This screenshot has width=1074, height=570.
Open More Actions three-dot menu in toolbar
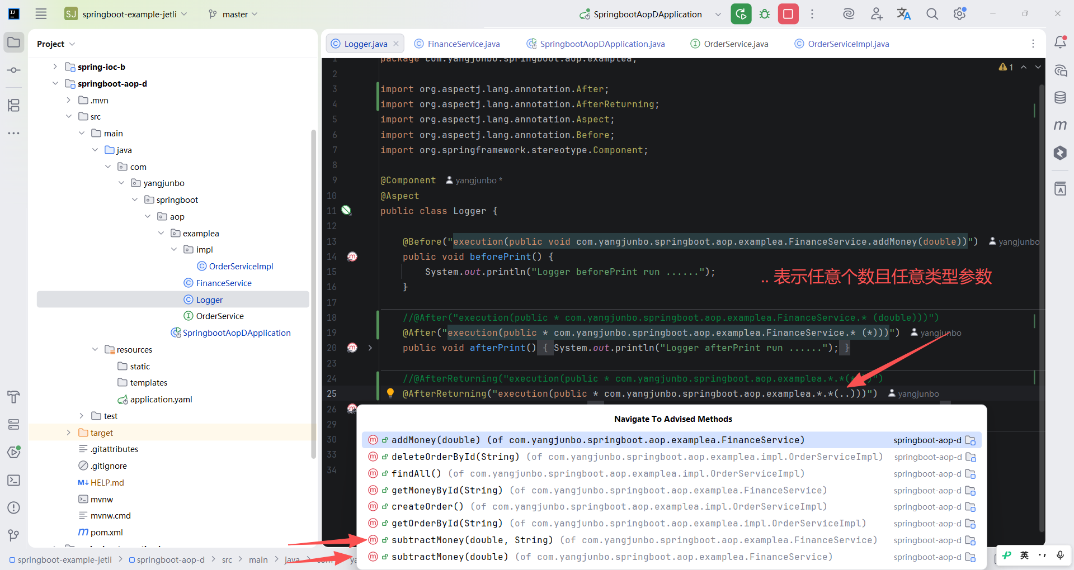[x=812, y=14]
